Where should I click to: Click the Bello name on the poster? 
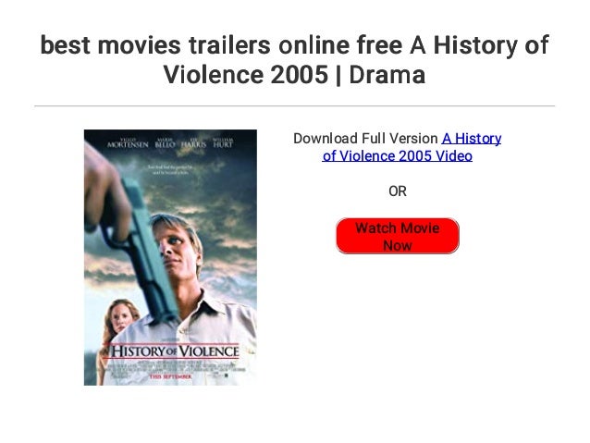[x=165, y=143]
